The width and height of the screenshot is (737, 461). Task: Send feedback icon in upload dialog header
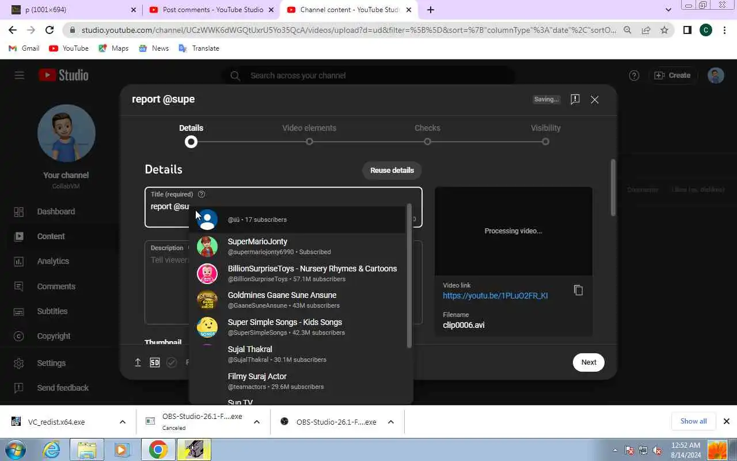tap(575, 99)
